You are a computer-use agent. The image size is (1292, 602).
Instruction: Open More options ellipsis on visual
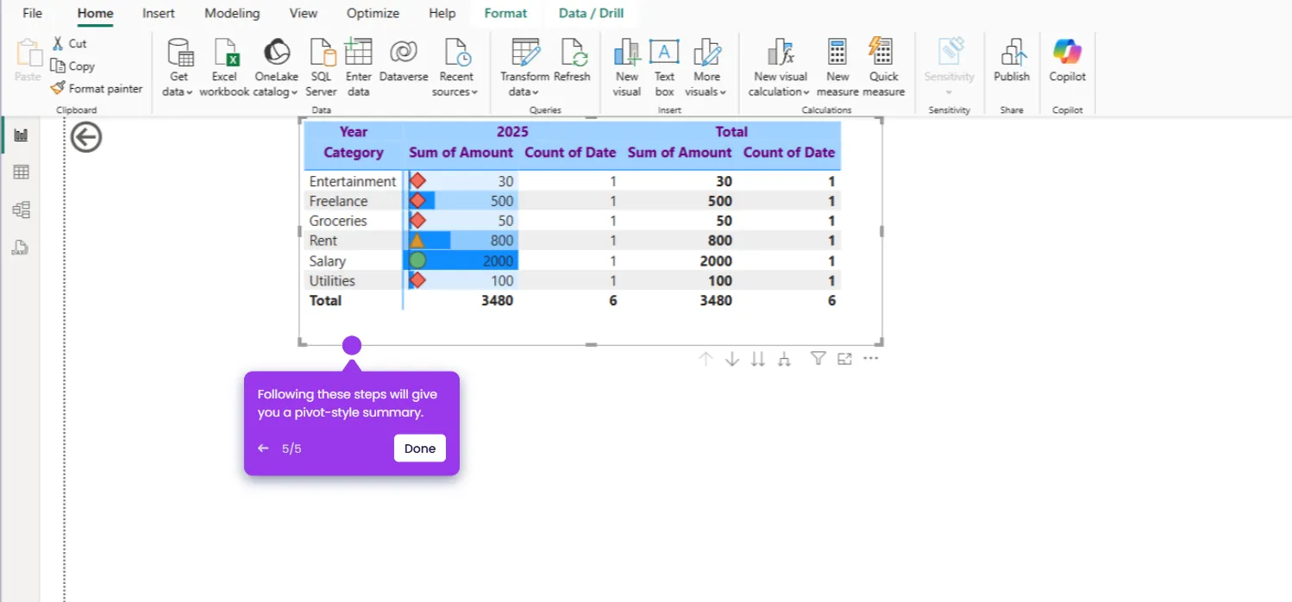[870, 359]
